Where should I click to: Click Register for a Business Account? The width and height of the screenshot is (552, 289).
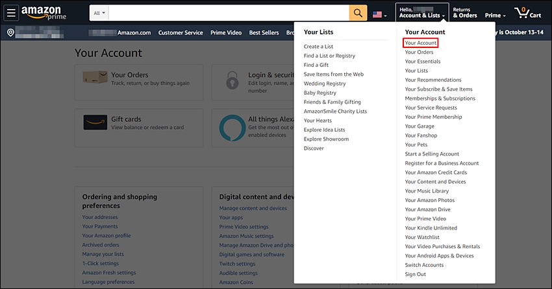pyautogui.click(x=442, y=163)
